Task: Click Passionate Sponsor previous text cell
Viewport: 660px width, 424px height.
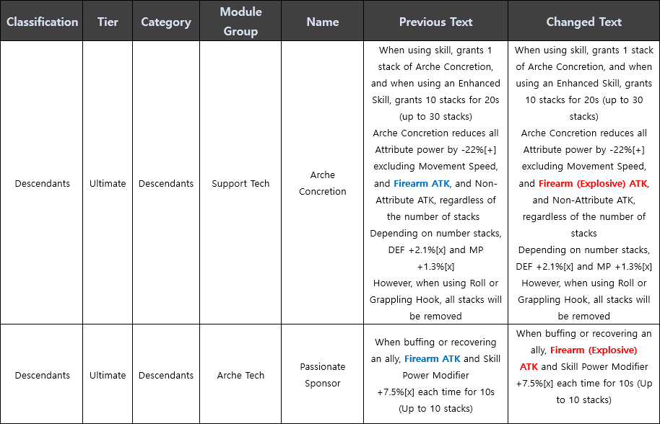Action: coord(435,374)
